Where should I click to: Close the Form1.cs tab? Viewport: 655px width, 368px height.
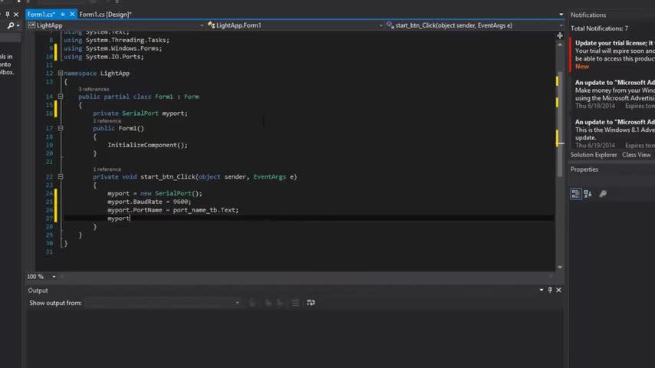pyautogui.click(x=72, y=15)
